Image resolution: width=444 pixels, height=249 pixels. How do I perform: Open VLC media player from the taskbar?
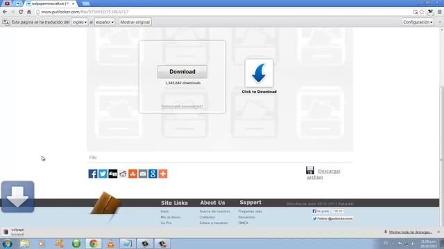coord(111,243)
